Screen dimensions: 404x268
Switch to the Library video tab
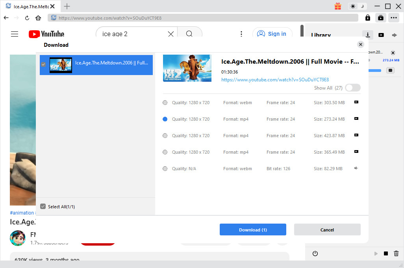click(x=381, y=35)
